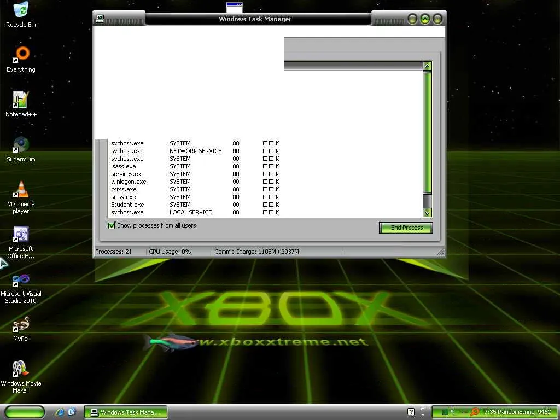Open the Recycle Bin desktop icon

[x=21, y=15]
